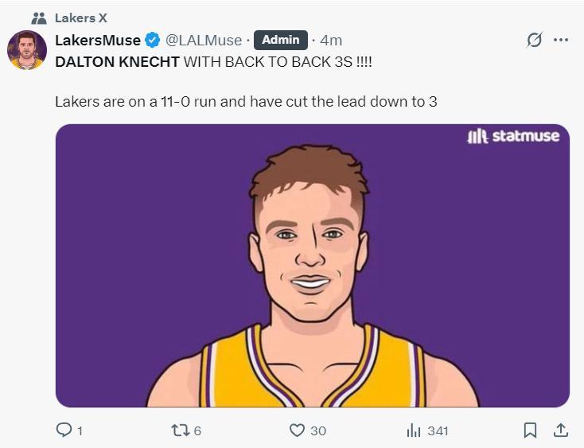Like the Dalton Knecht post with the heart icon
Screen dimensions: 584x448
coord(297,430)
